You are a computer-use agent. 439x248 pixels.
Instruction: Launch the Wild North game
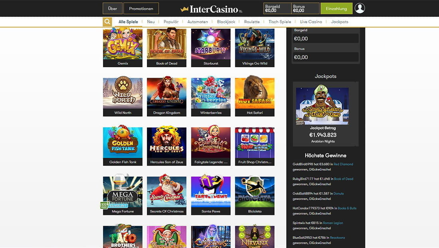(x=123, y=96)
